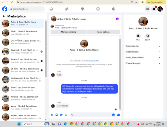Open Savannah 3 bed 2 bath conversation
The image size is (167, 127).
coord(22,52)
